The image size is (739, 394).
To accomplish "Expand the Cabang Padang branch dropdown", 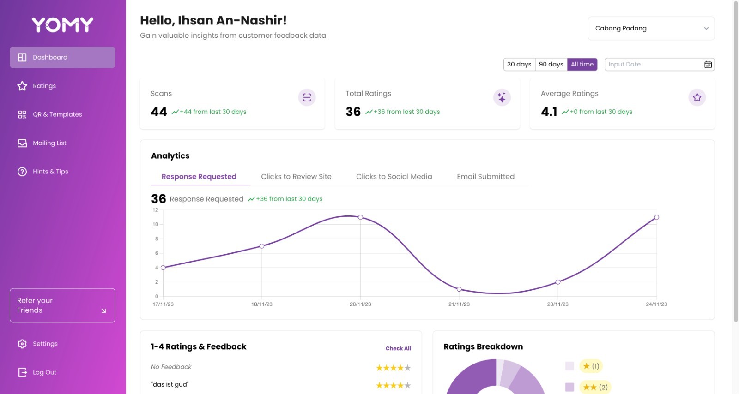I will tap(651, 28).
